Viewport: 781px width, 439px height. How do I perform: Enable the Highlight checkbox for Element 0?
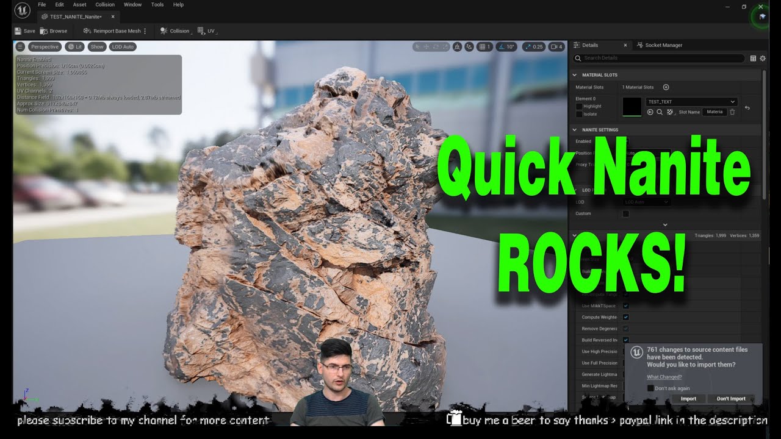pos(579,106)
